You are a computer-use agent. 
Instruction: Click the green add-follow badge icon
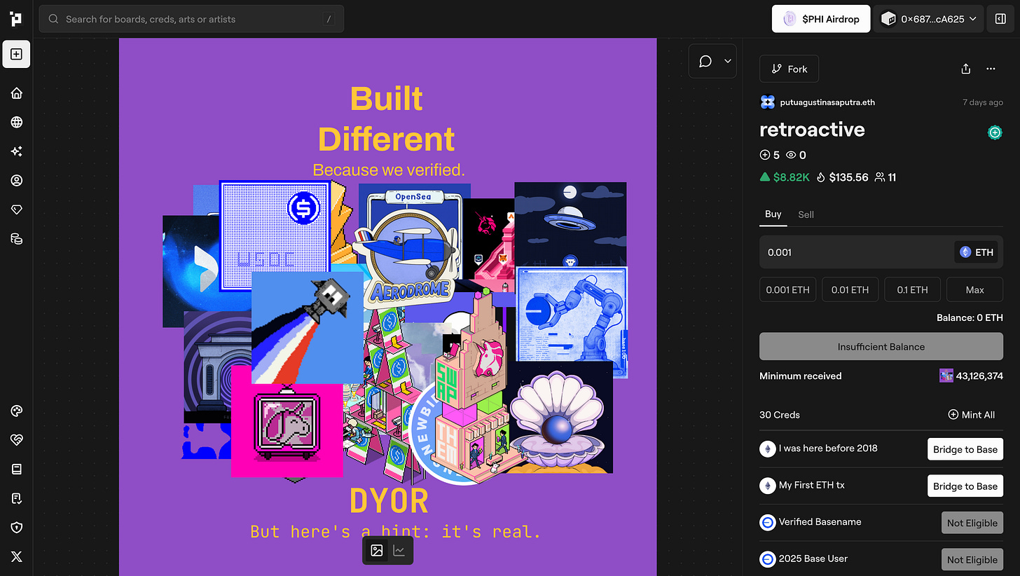coord(995,132)
